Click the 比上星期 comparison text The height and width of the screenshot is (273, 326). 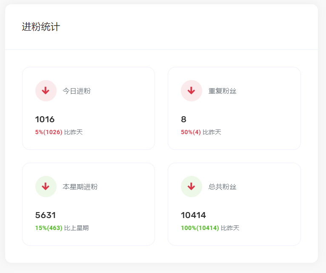point(77,228)
